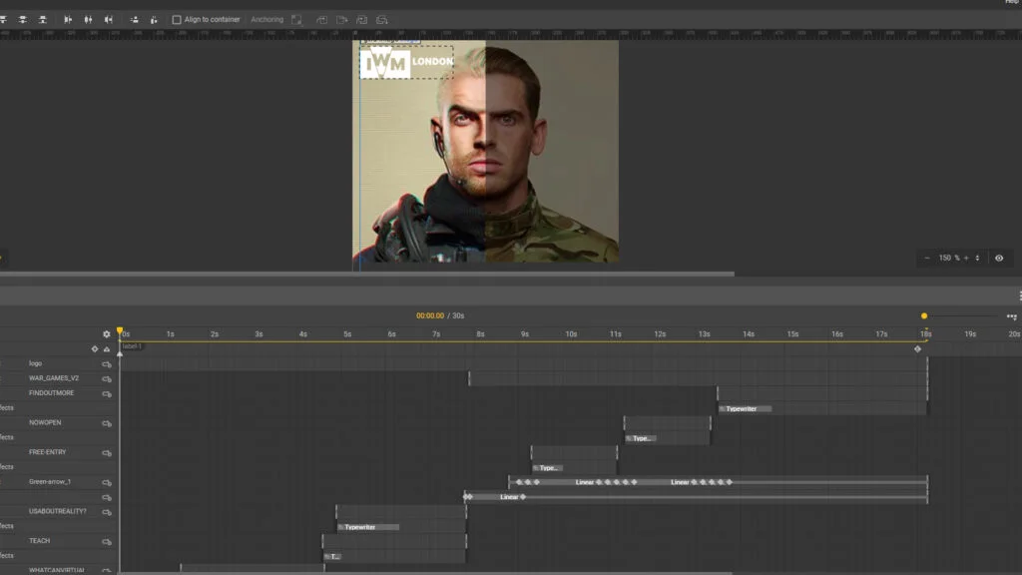Screen dimensions: 1022x575
Task: Click the label-1 timeline label
Action: click(x=132, y=346)
